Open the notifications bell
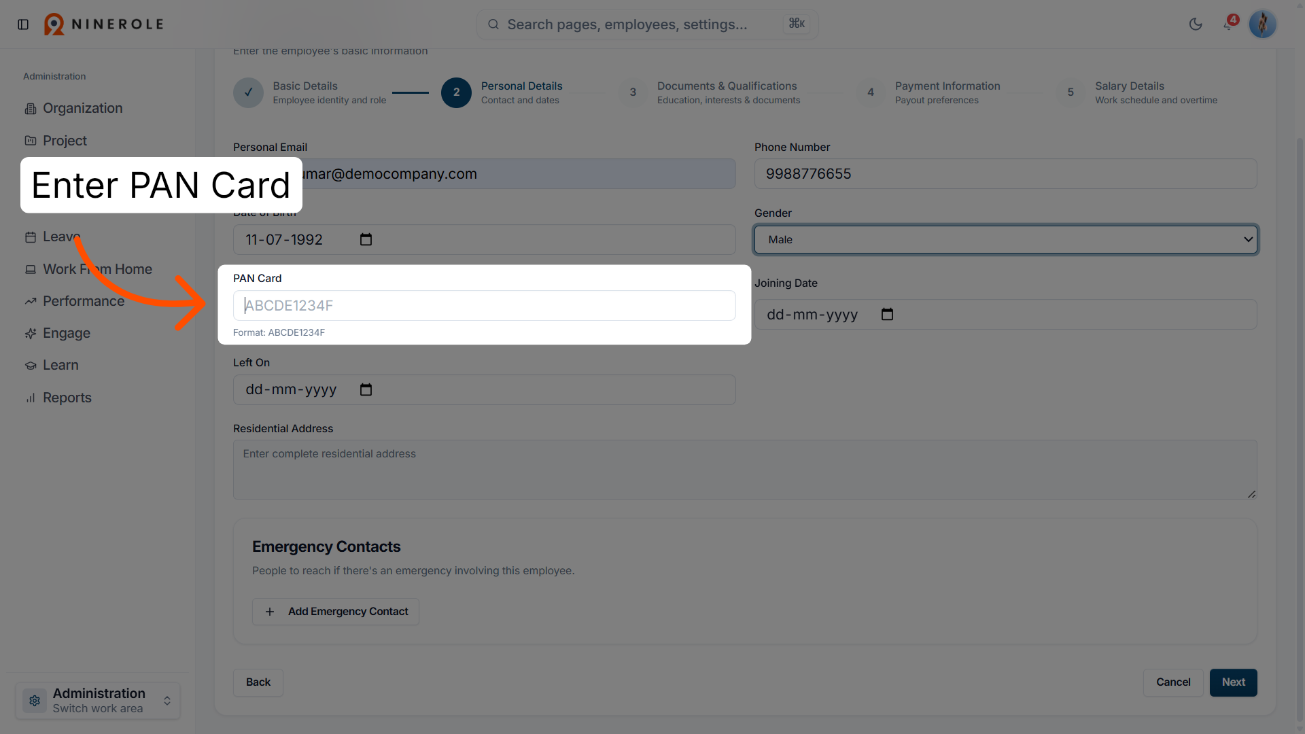1305x734 pixels. pyautogui.click(x=1228, y=24)
